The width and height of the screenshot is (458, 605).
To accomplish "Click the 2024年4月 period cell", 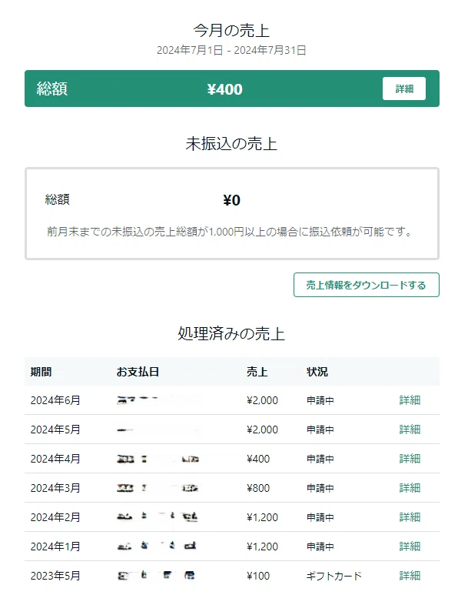I will 55,459.
